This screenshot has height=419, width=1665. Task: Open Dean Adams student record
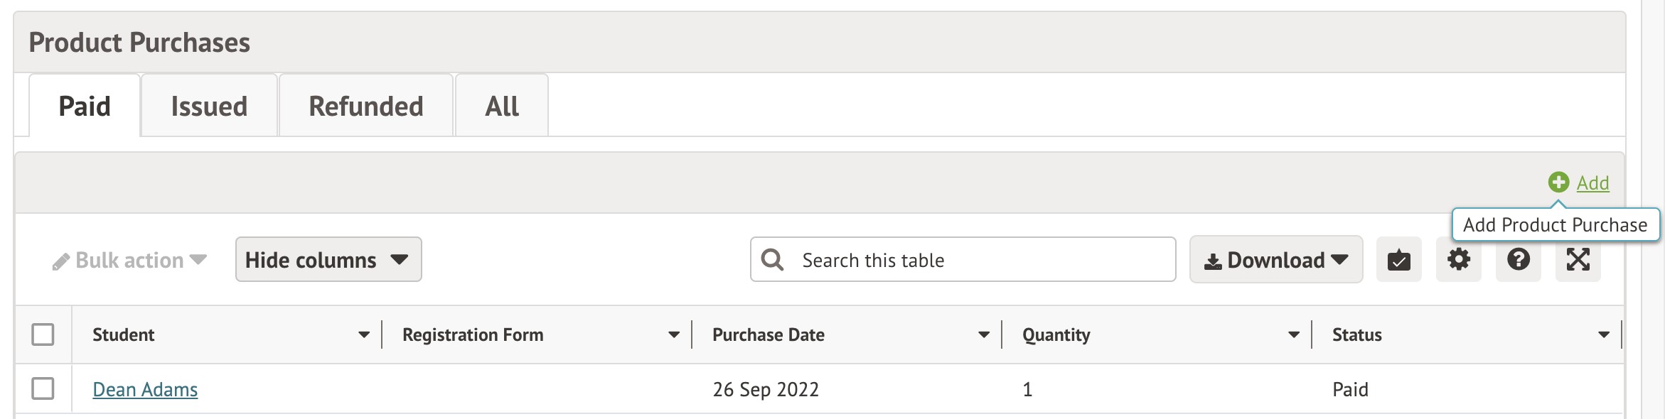pos(145,389)
